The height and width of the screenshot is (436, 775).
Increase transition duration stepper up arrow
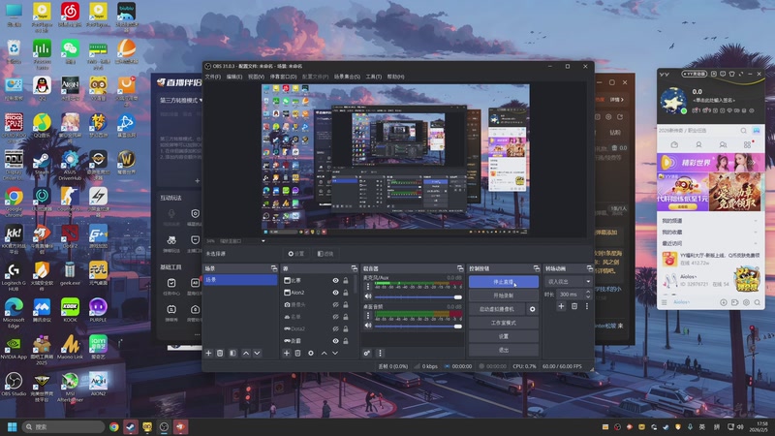(x=588, y=292)
